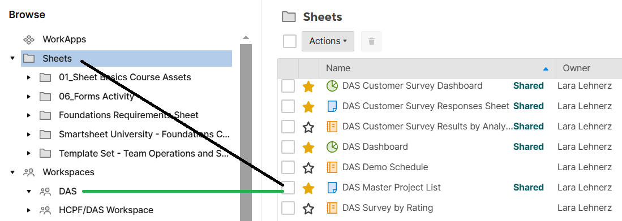This screenshot has width=622, height=221.
Task: Click the Browse panel scroll up arrow
Action: point(246,38)
